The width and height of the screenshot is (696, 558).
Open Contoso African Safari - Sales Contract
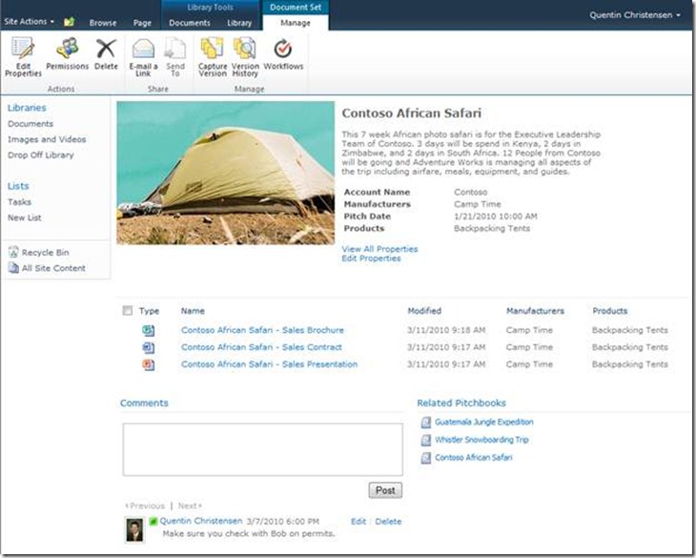click(x=261, y=347)
